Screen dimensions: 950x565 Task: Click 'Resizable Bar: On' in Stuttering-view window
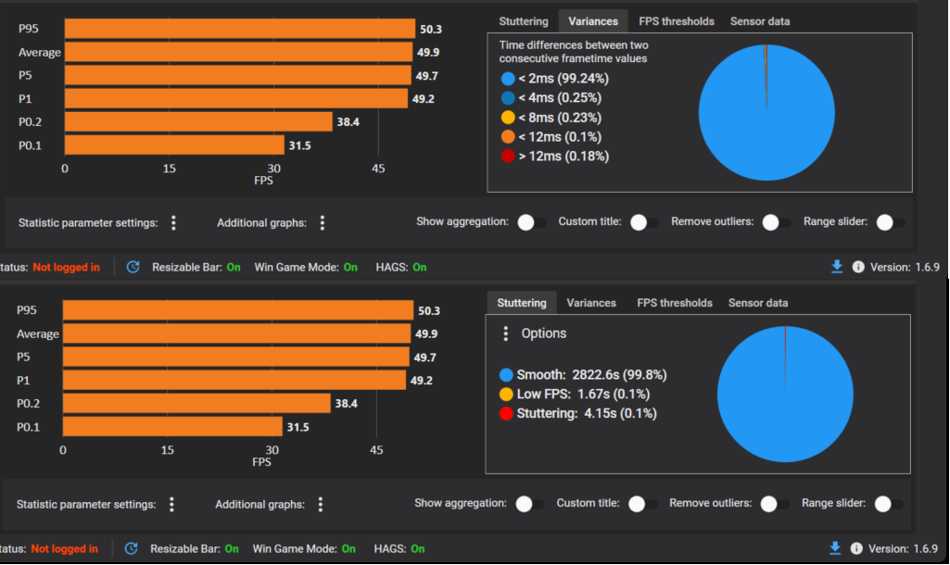coord(195,548)
